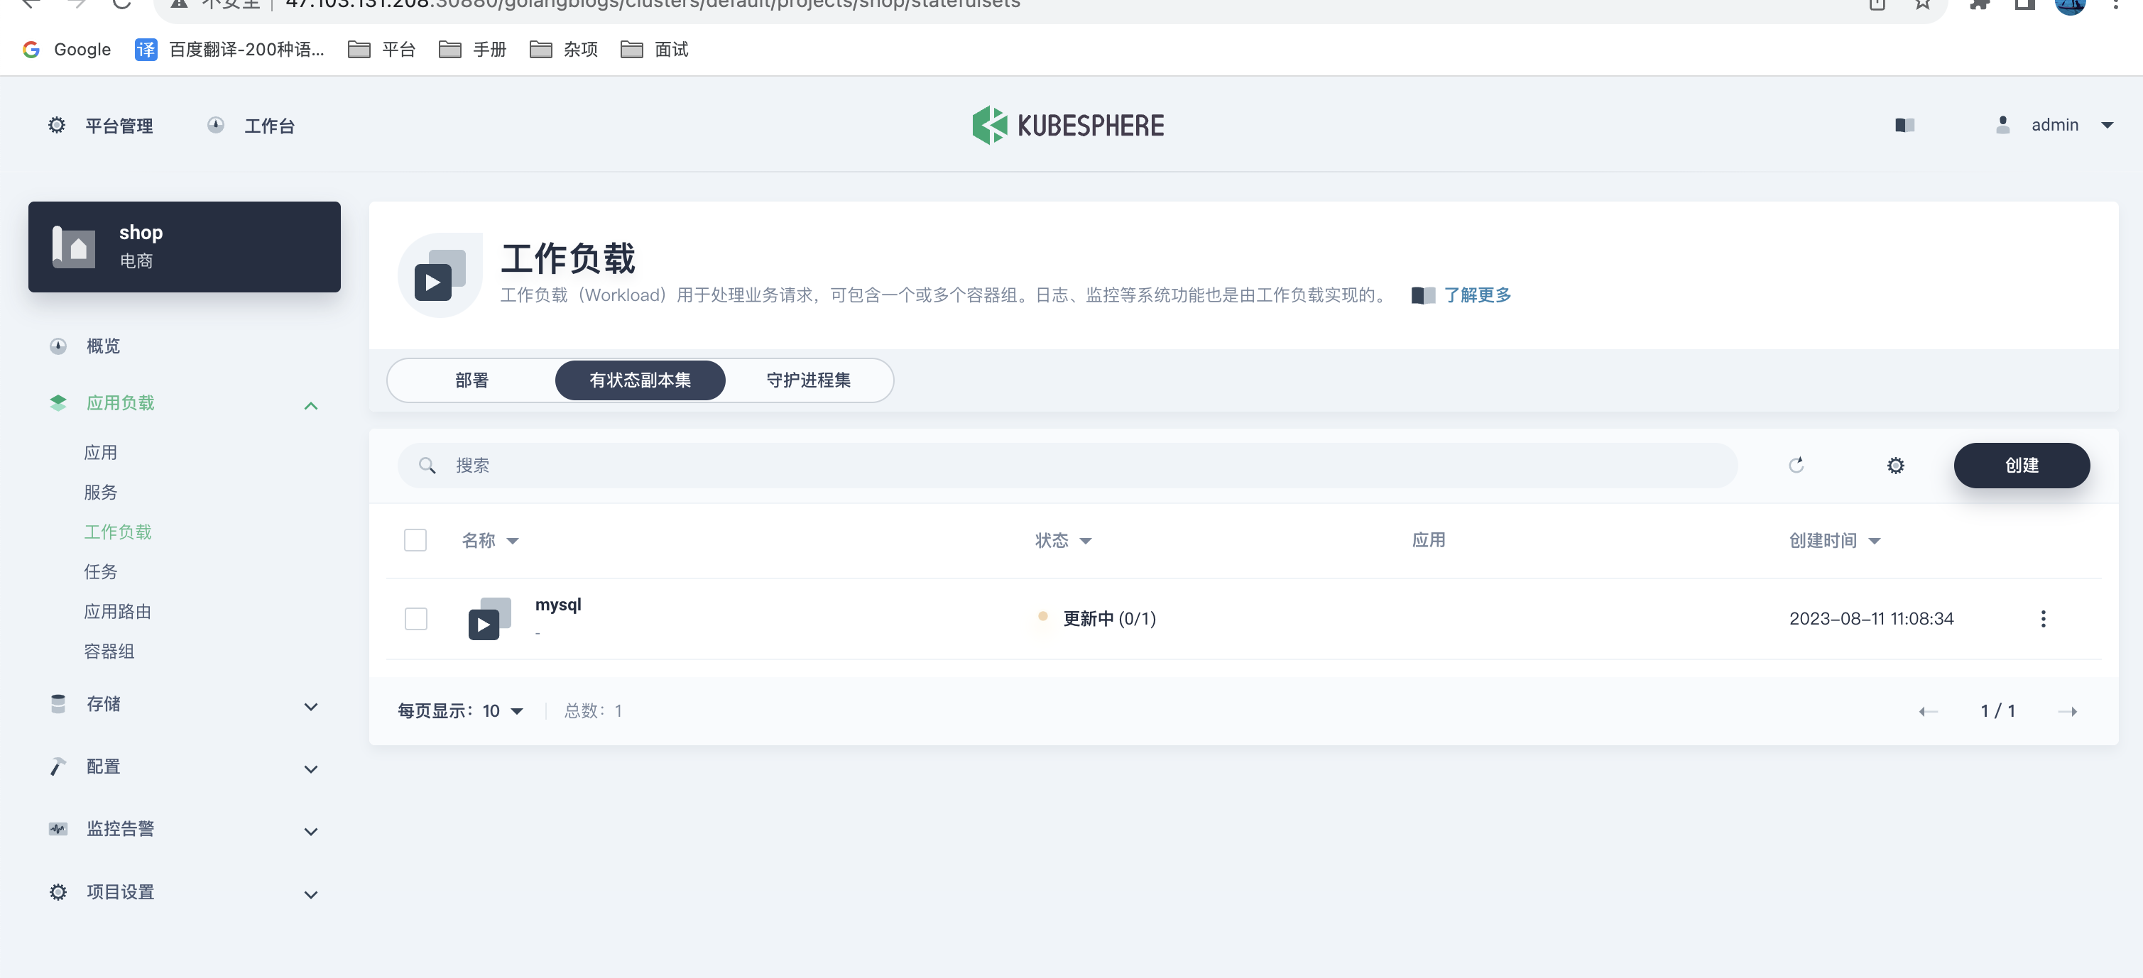Open 工作负载 in sidebar
Screen dimensions: 2143x978
click(x=117, y=532)
